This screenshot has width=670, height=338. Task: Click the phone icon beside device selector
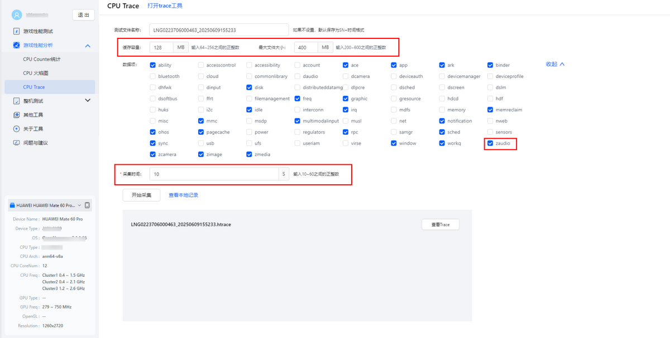point(87,205)
